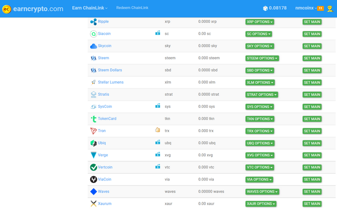
Task: Open the Stellar Lumens link
Action: [111, 82]
